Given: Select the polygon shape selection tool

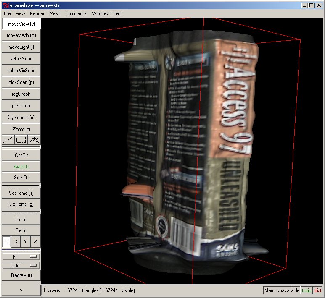Looking at the screenshot, I should pos(34,140).
